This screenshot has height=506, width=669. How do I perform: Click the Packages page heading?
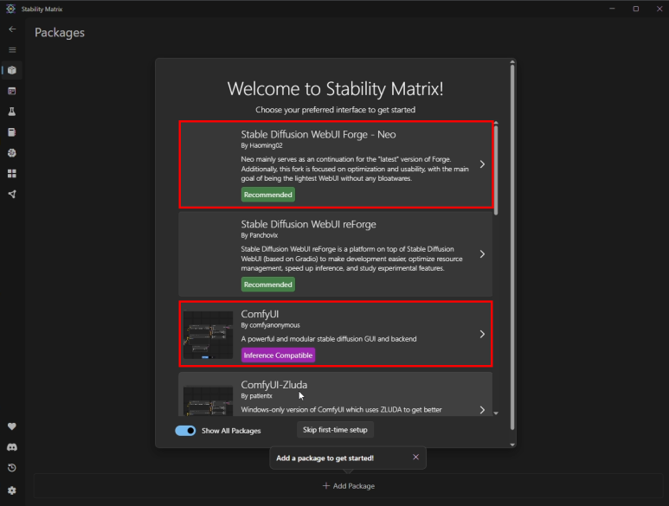tap(60, 33)
